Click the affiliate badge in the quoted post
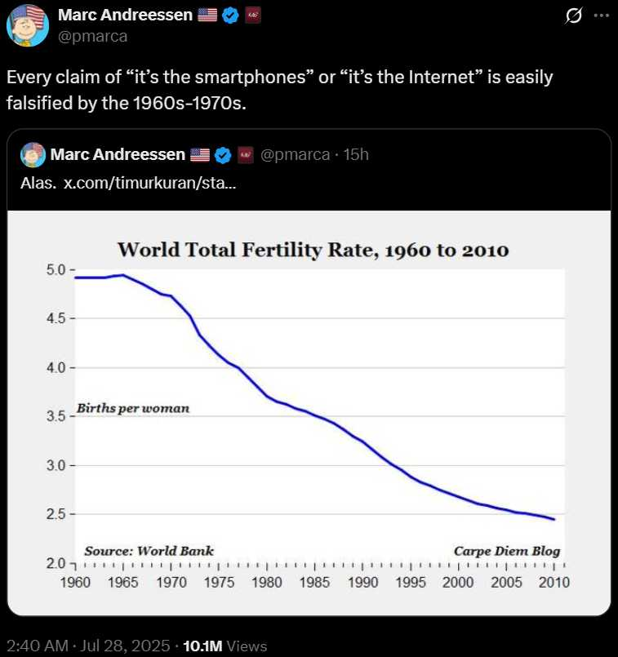 [246, 154]
